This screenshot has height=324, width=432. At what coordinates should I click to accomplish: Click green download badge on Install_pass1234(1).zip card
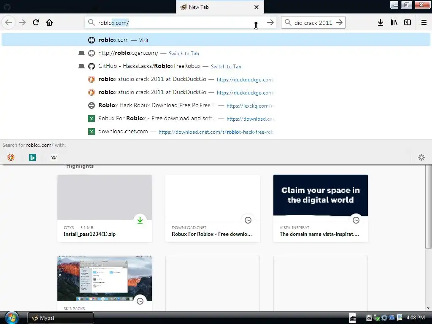(140, 220)
